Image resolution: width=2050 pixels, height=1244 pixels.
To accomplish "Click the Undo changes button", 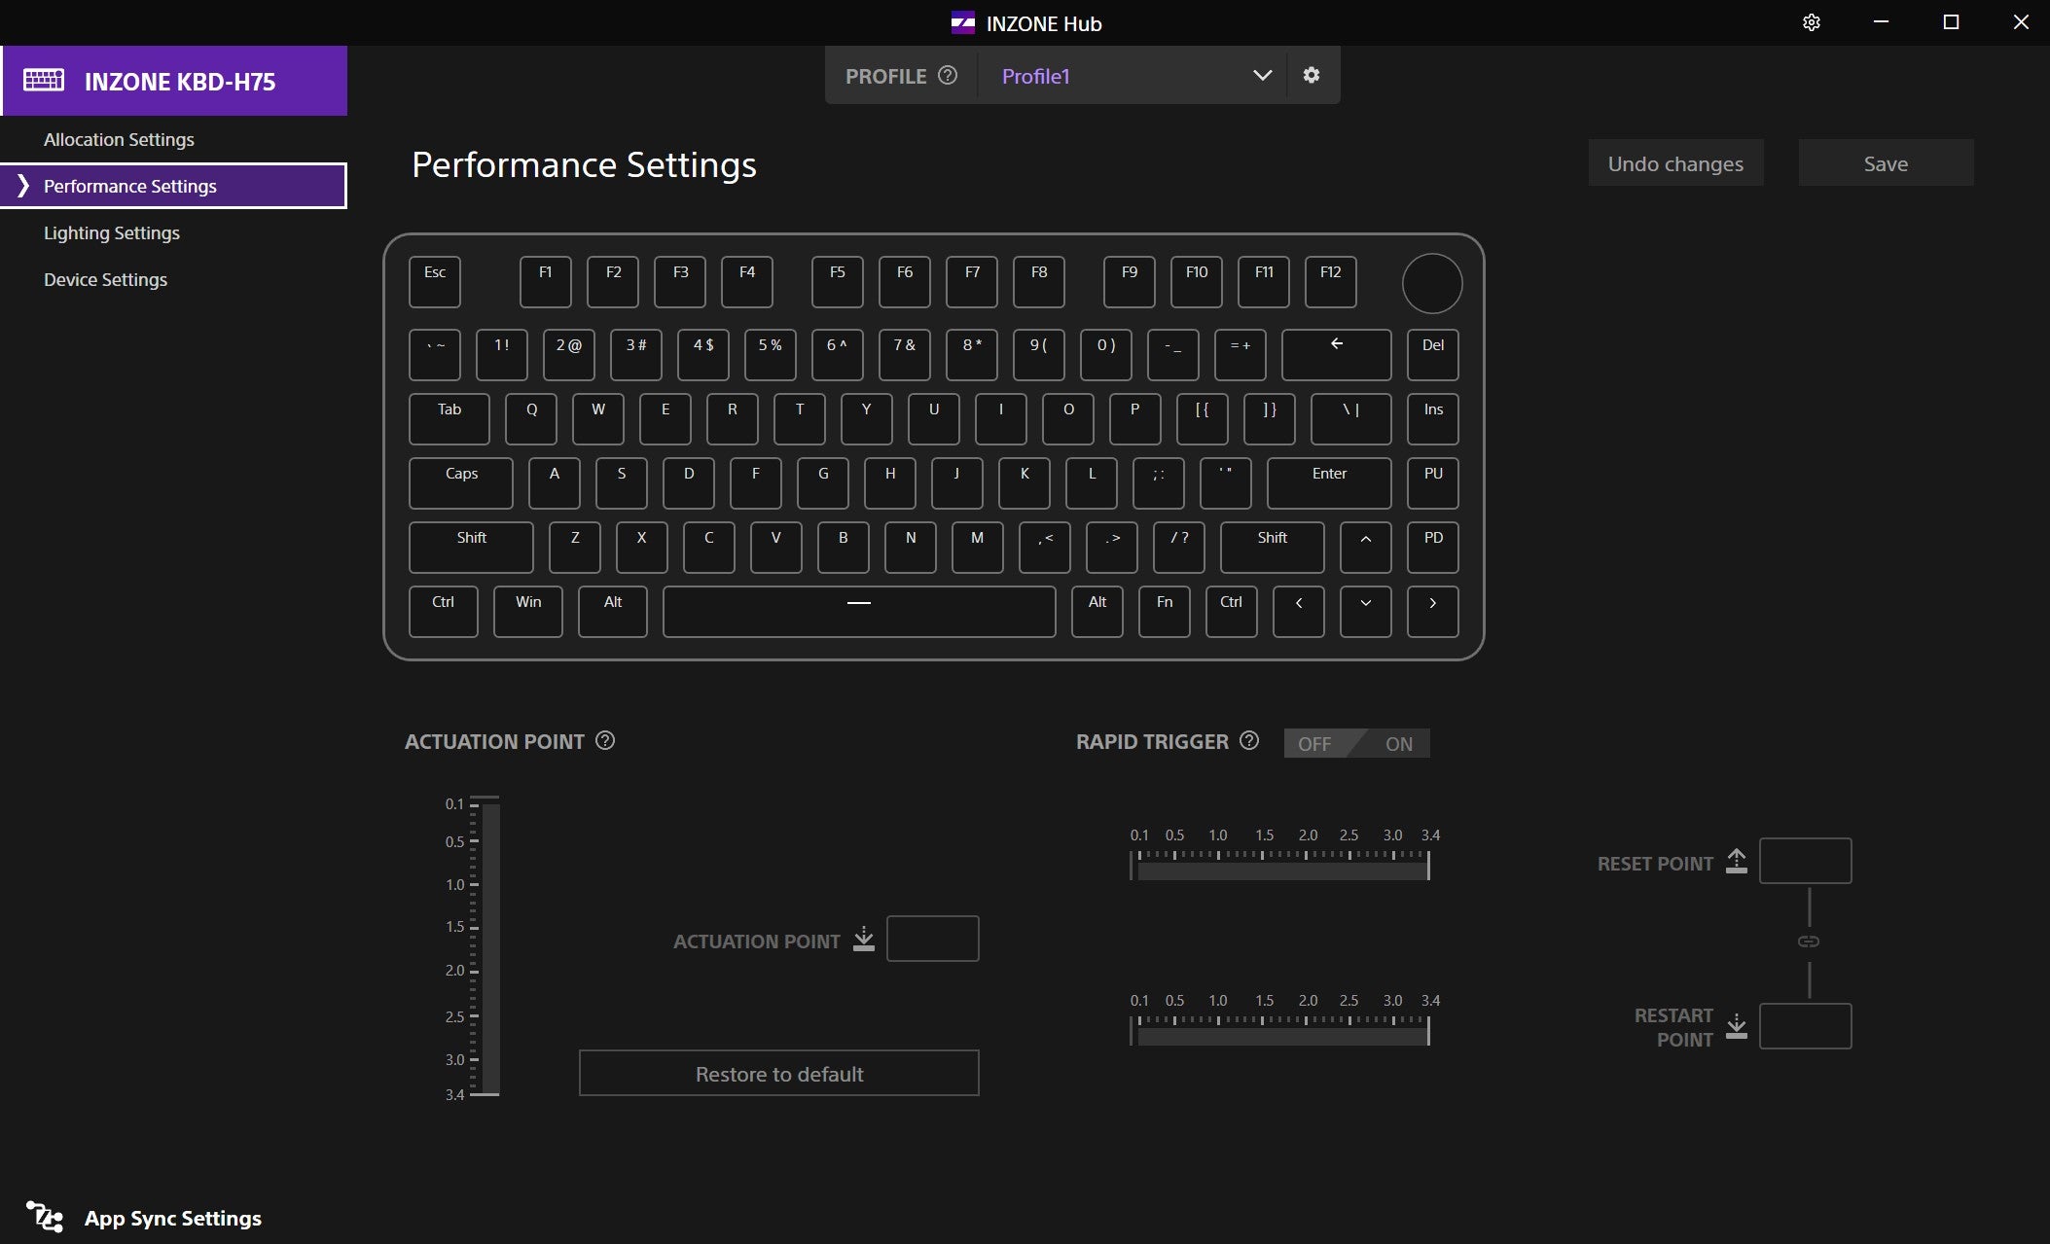I will [x=1674, y=163].
